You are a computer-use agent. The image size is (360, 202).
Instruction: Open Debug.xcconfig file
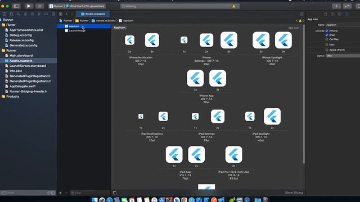20,35
